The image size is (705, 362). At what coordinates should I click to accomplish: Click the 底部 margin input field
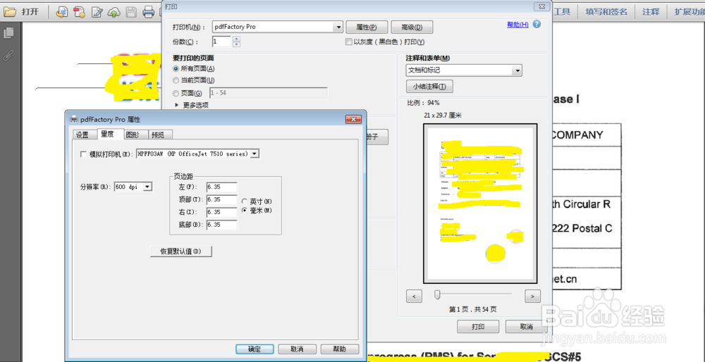coord(221,225)
